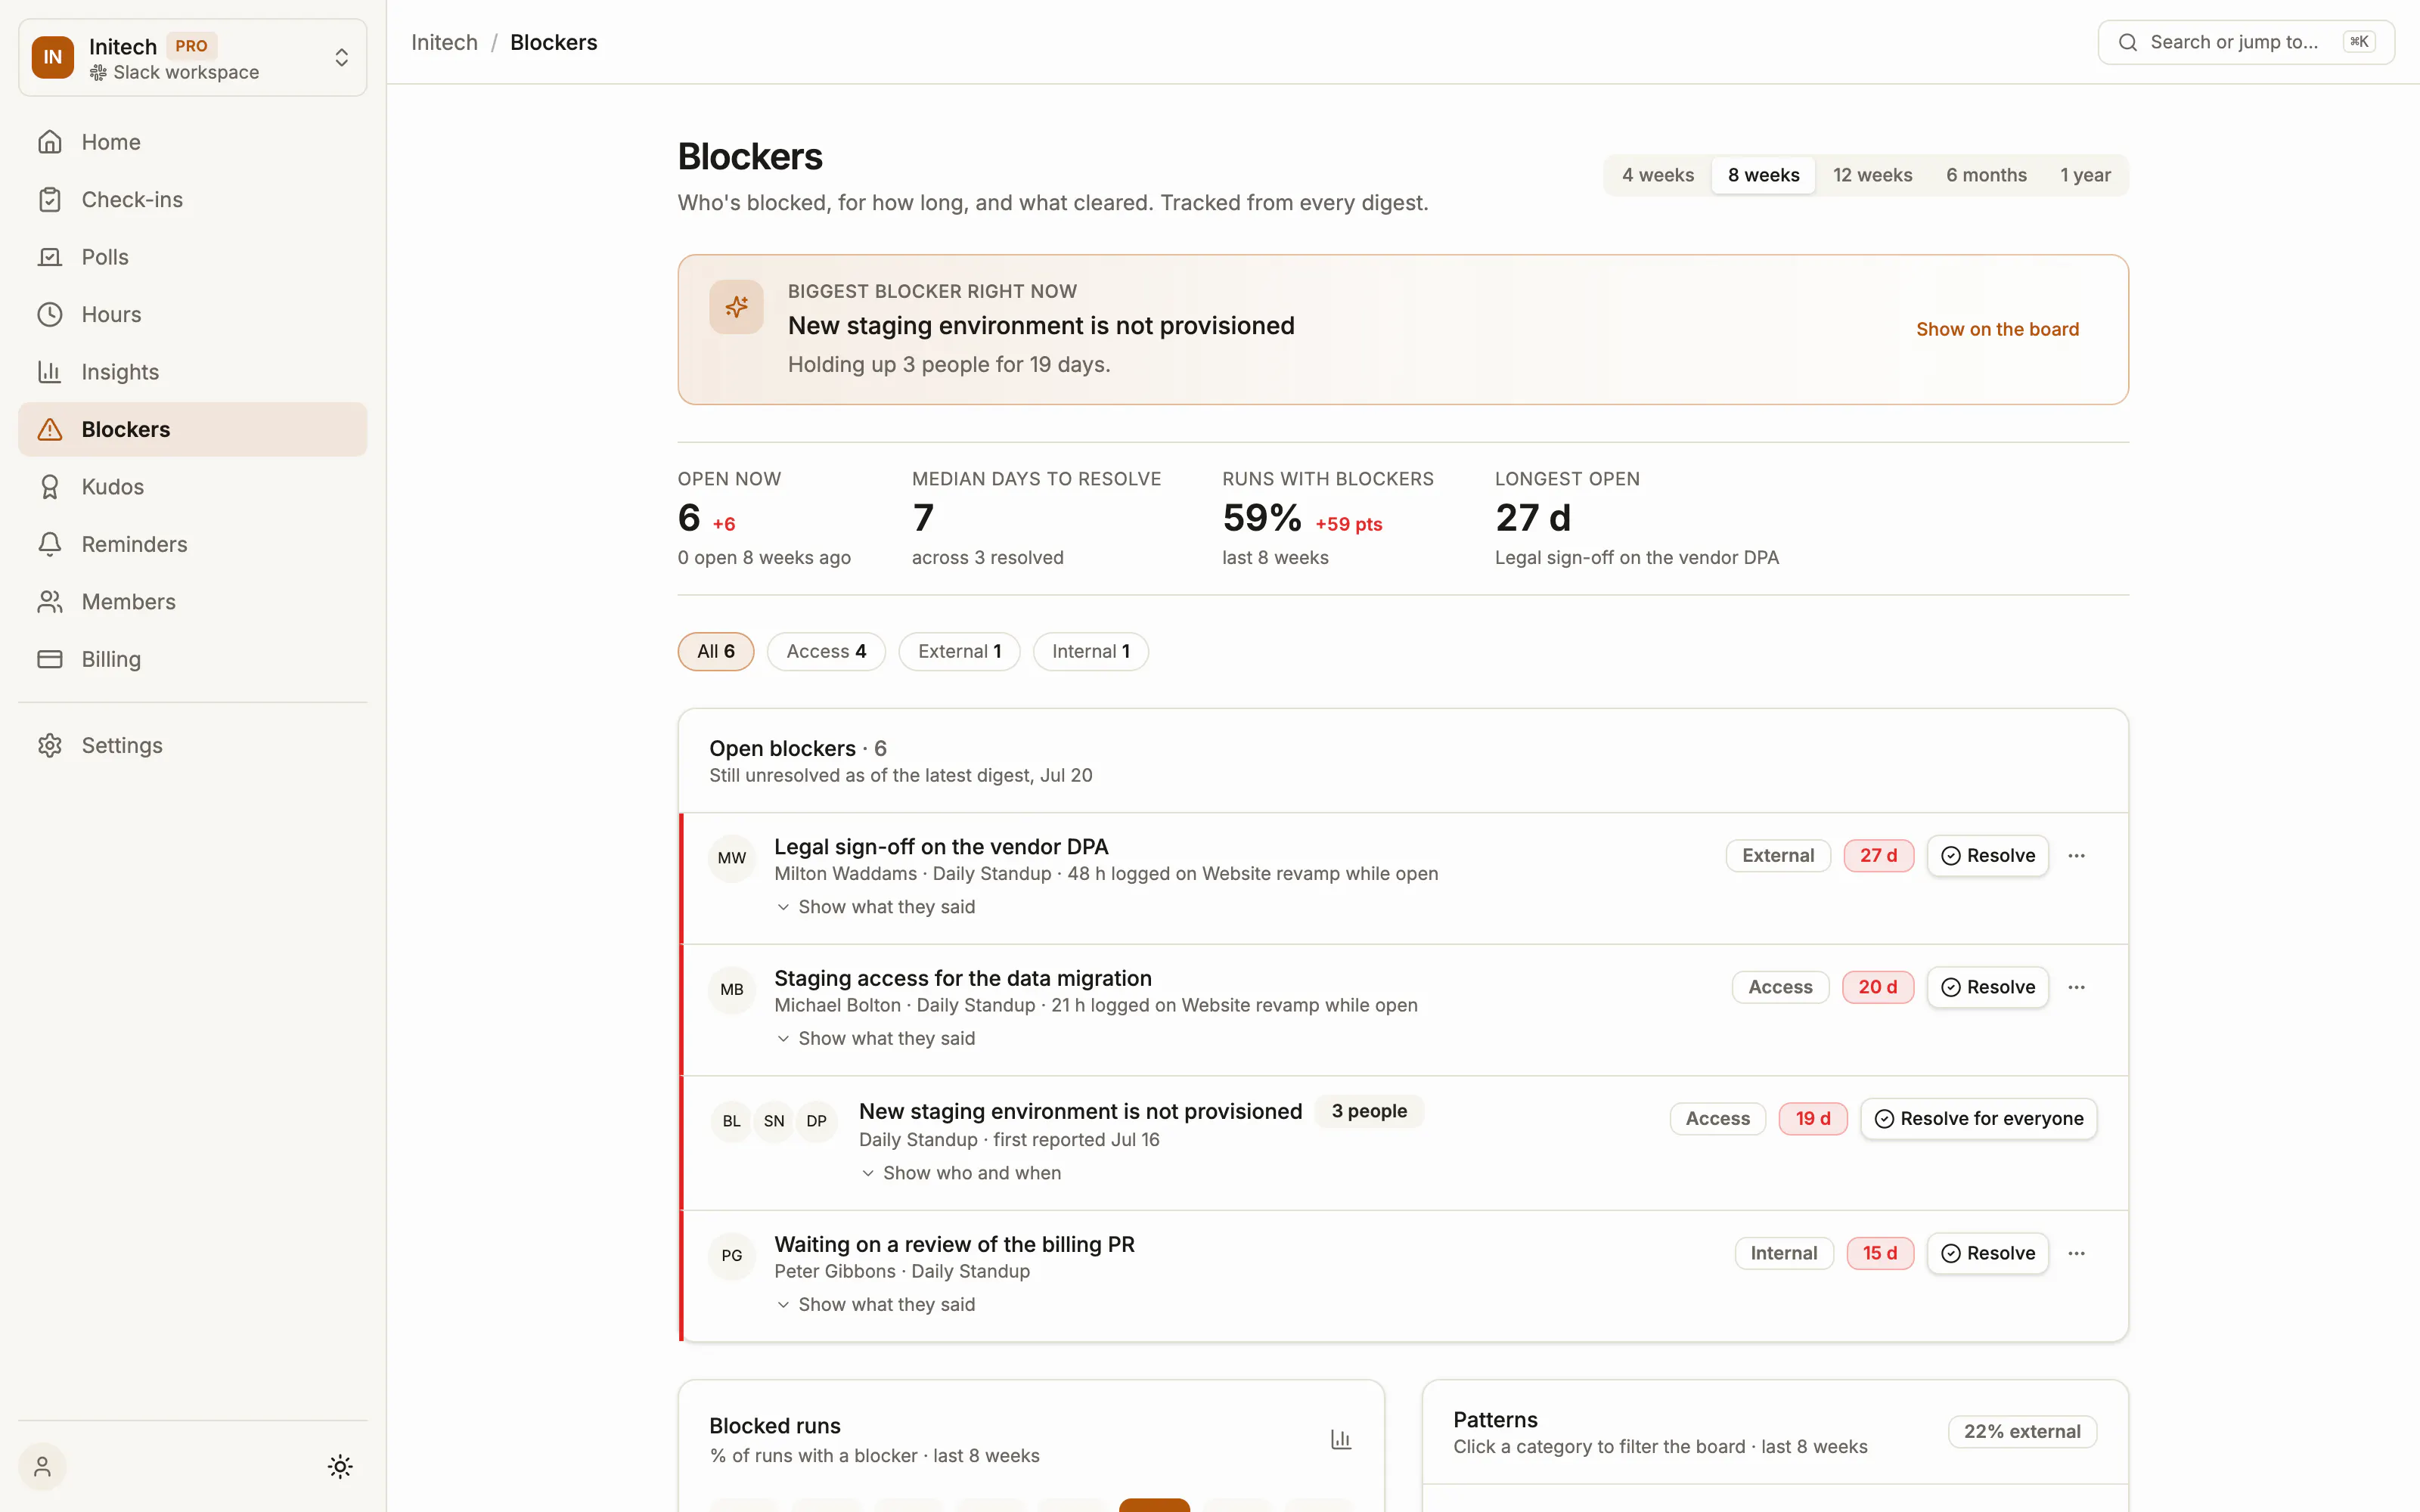Expand Show what they said for Legal sign-off
This screenshot has height=1512, width=2420.
[x=876, y=907]
